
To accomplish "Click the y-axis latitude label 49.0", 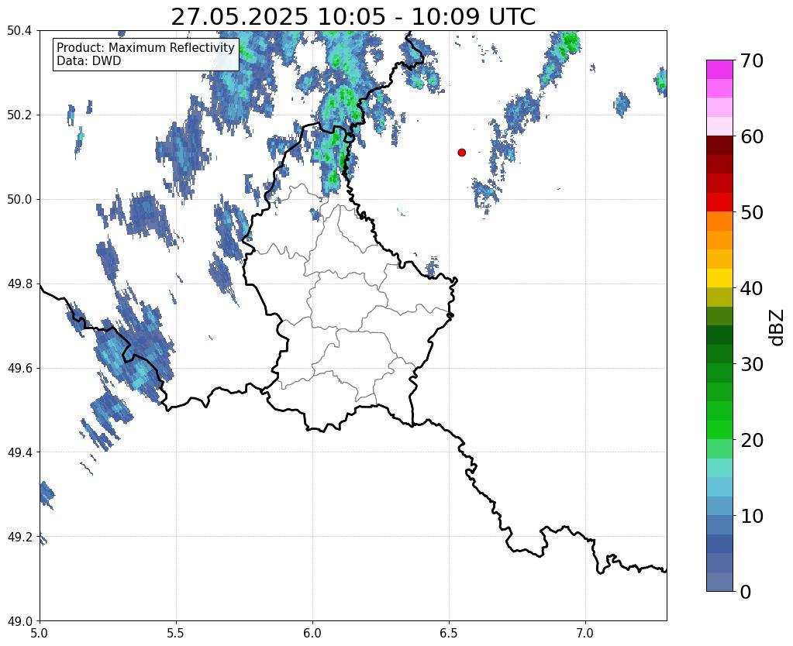I will coord(19,621).
